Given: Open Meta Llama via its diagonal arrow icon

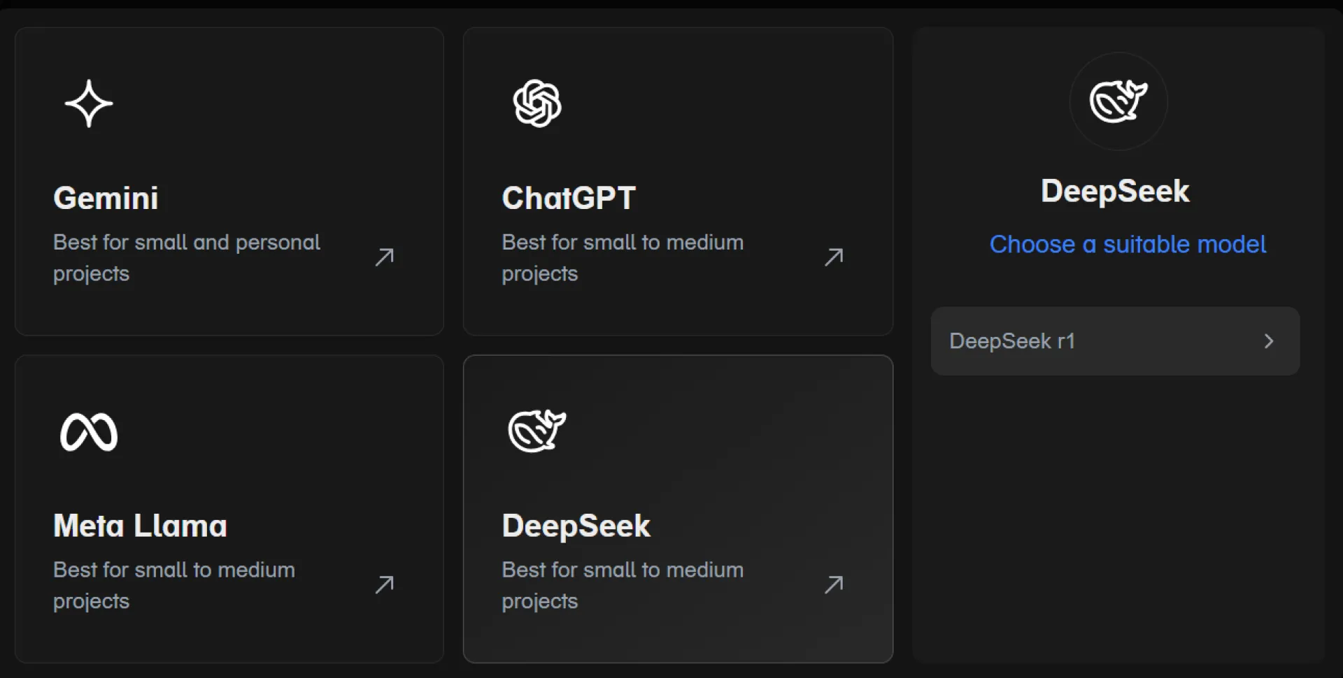Looking at the screenshot, I should [x=385, y=584].
